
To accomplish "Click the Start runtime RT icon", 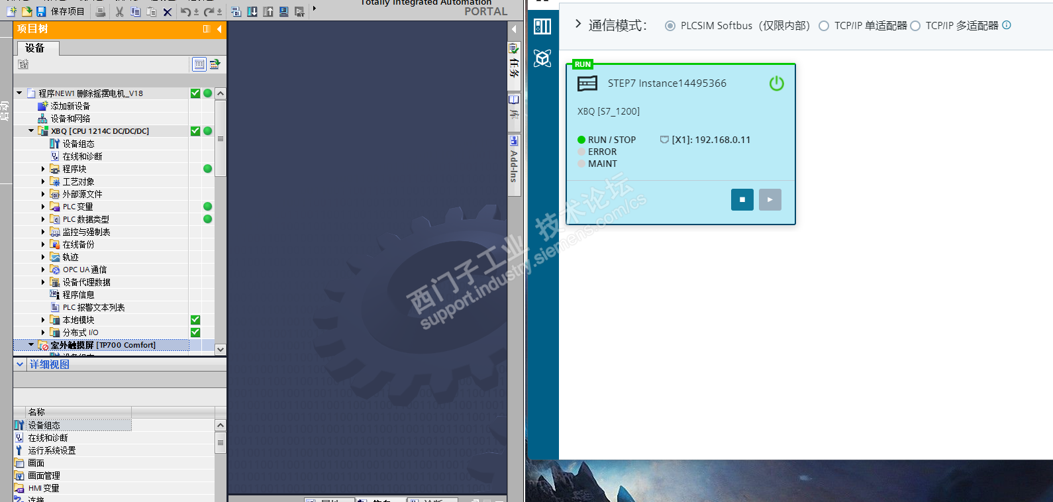I will [299, 11].
